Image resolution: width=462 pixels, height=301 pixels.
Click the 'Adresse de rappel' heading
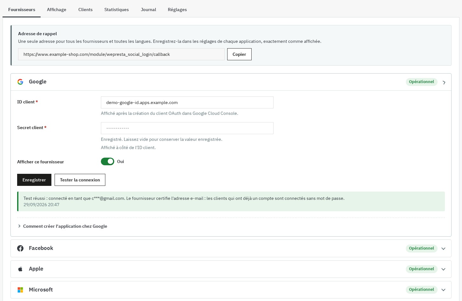[37, 34]
